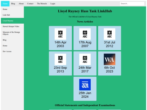Screen dimensions: 147x110
Task: Open the ABC logo on the 23rd Sep 2013 card
Action: 60,59
